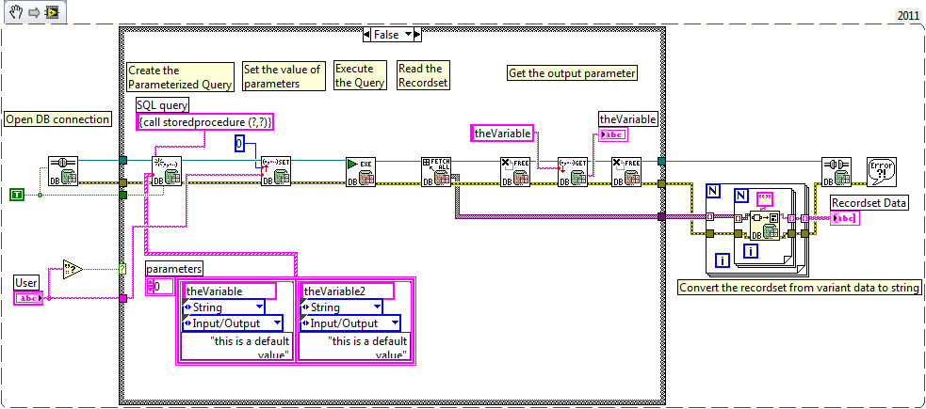Click the 'SQL query' label
This screenshot has width=926, height=409.
162,105
